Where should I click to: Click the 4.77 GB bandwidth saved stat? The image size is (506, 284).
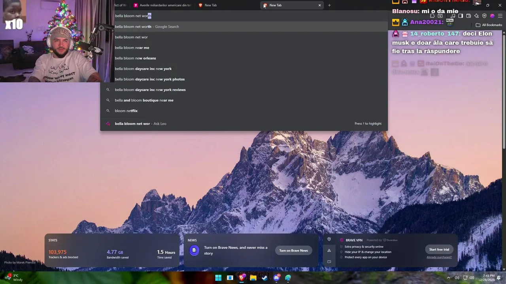click(x=117, y=254)
